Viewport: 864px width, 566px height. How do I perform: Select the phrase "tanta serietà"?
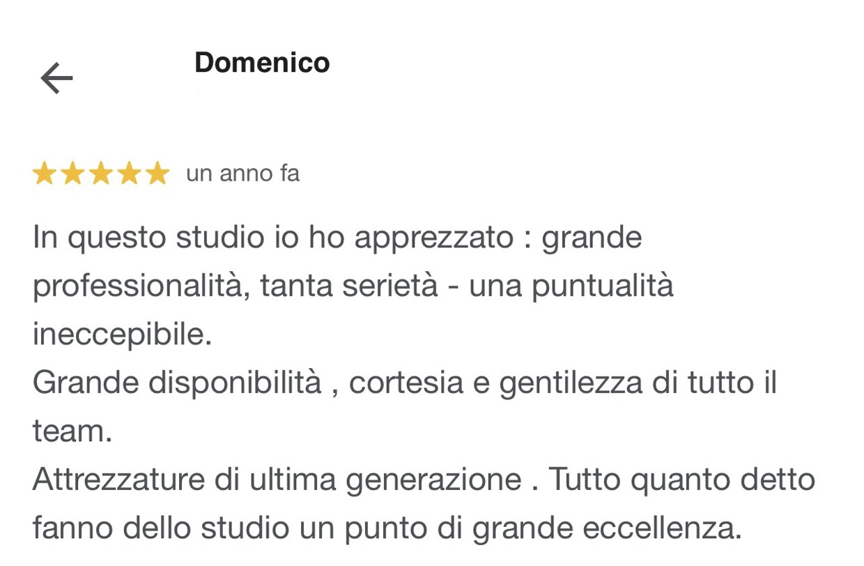coord(349,286)
